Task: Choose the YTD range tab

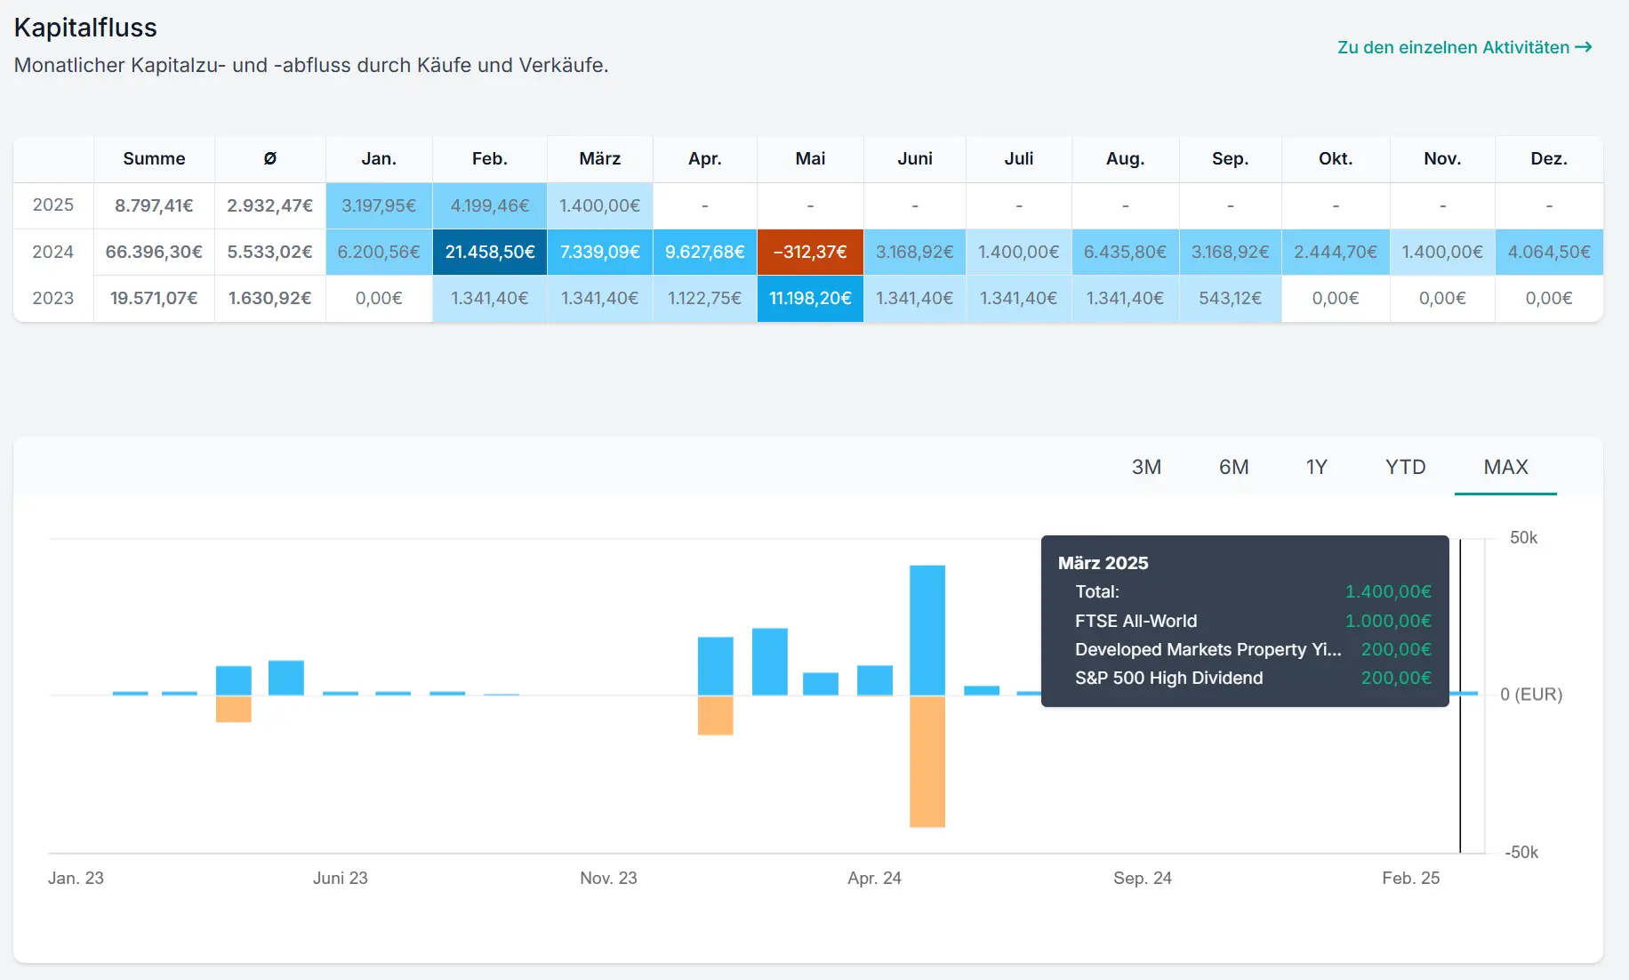Action: [1405, 467]
